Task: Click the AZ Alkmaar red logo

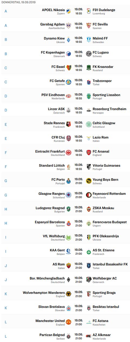Action: [89, 336]
